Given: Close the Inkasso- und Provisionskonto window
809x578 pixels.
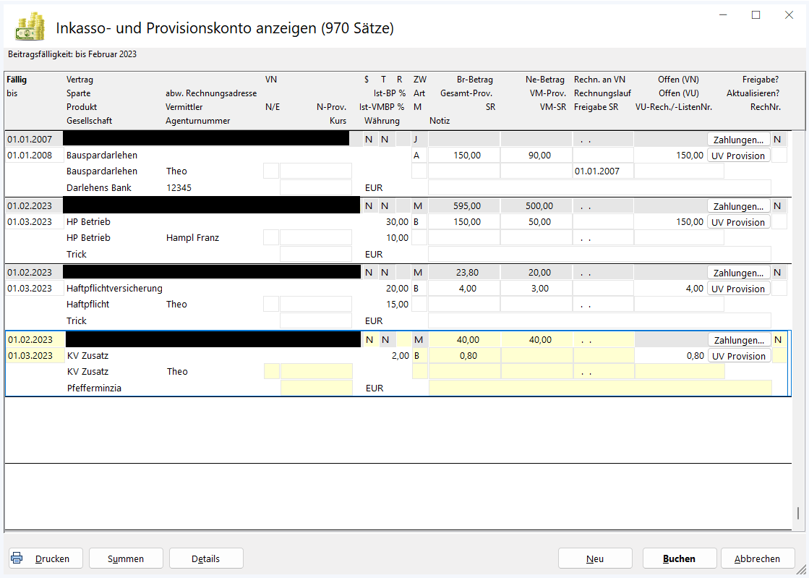Looking at the screenshot, I should coord(789,14).
